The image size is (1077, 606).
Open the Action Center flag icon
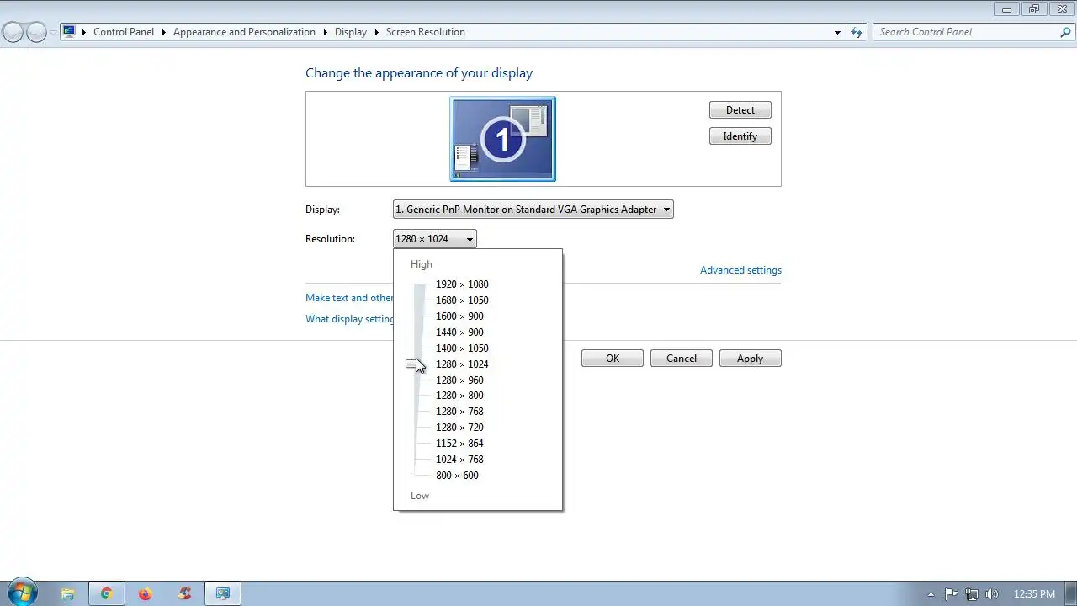(952, 594)
